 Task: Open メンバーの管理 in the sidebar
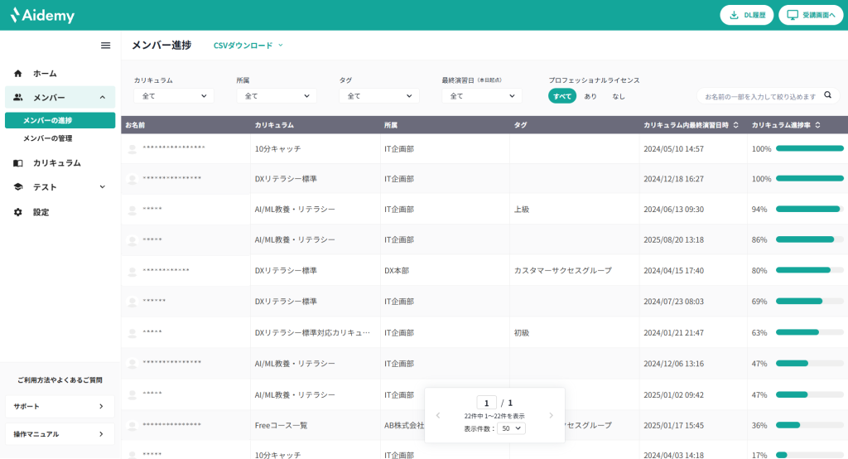(x=48, y=138)
